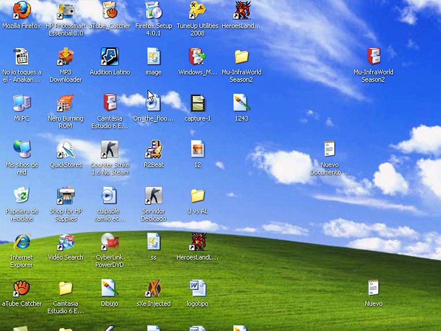Launch the QuickStores shortcut
The height and width of the screenshot is (331, 441).
[x=66, y=149]
